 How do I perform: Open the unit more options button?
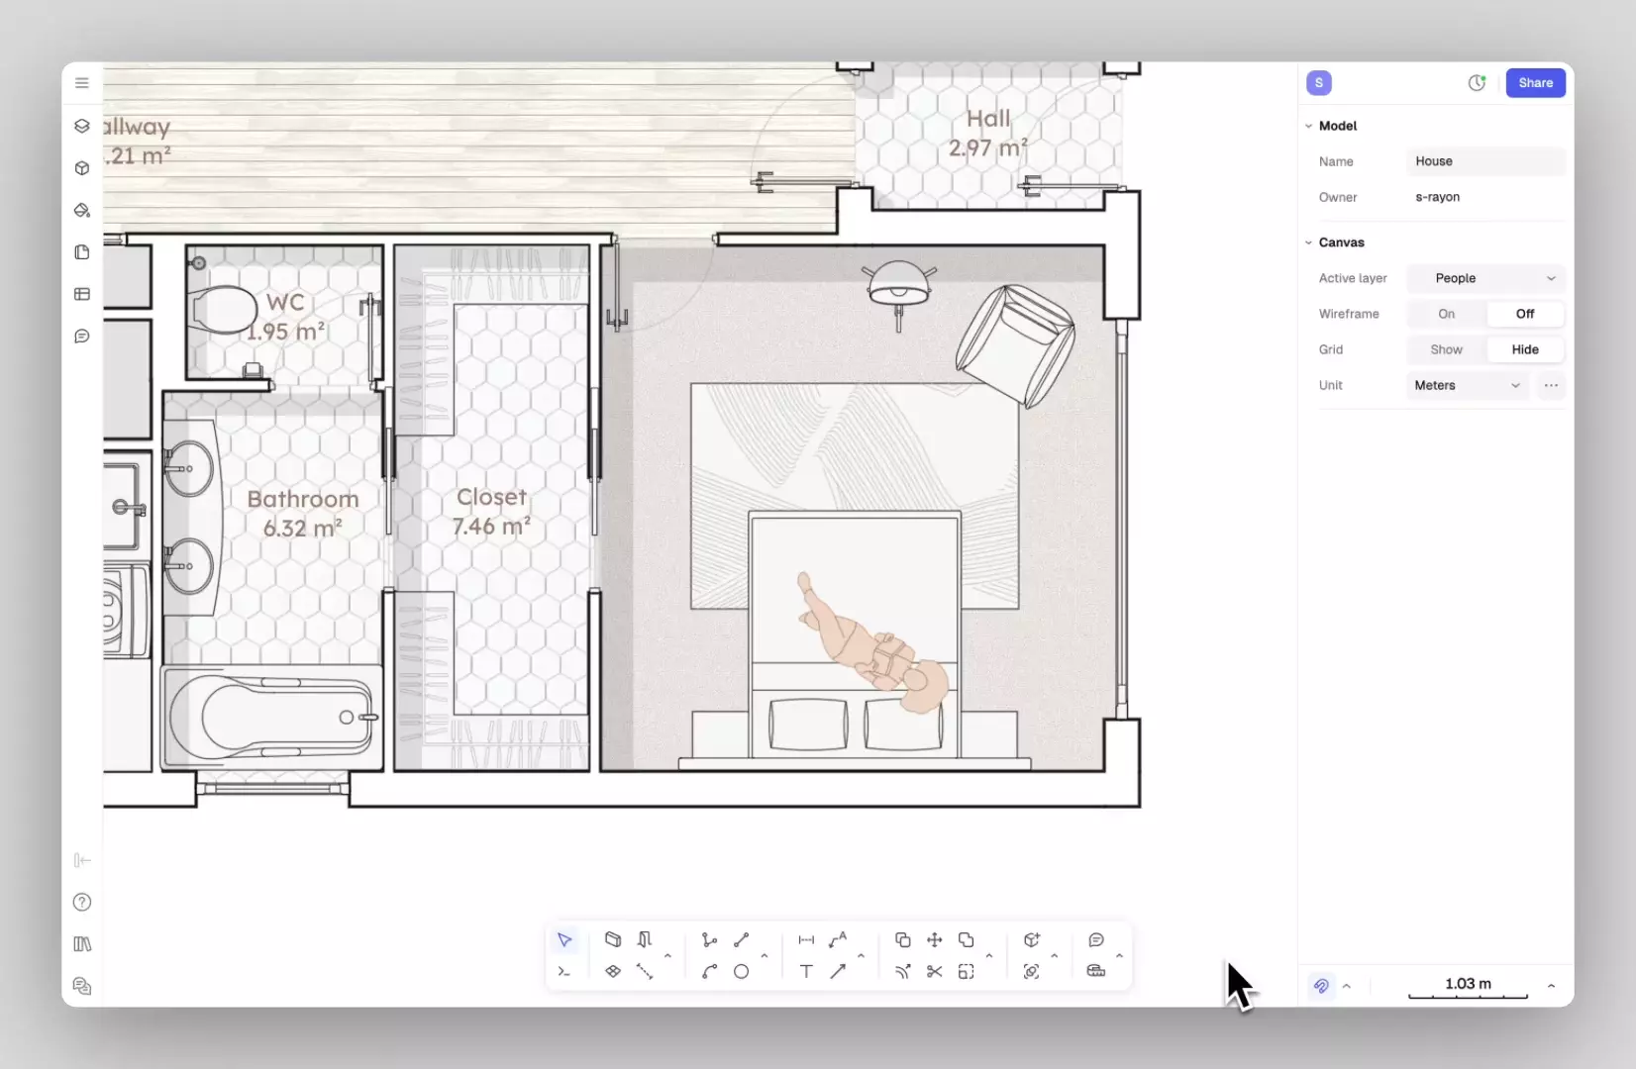click(1551, 385)
